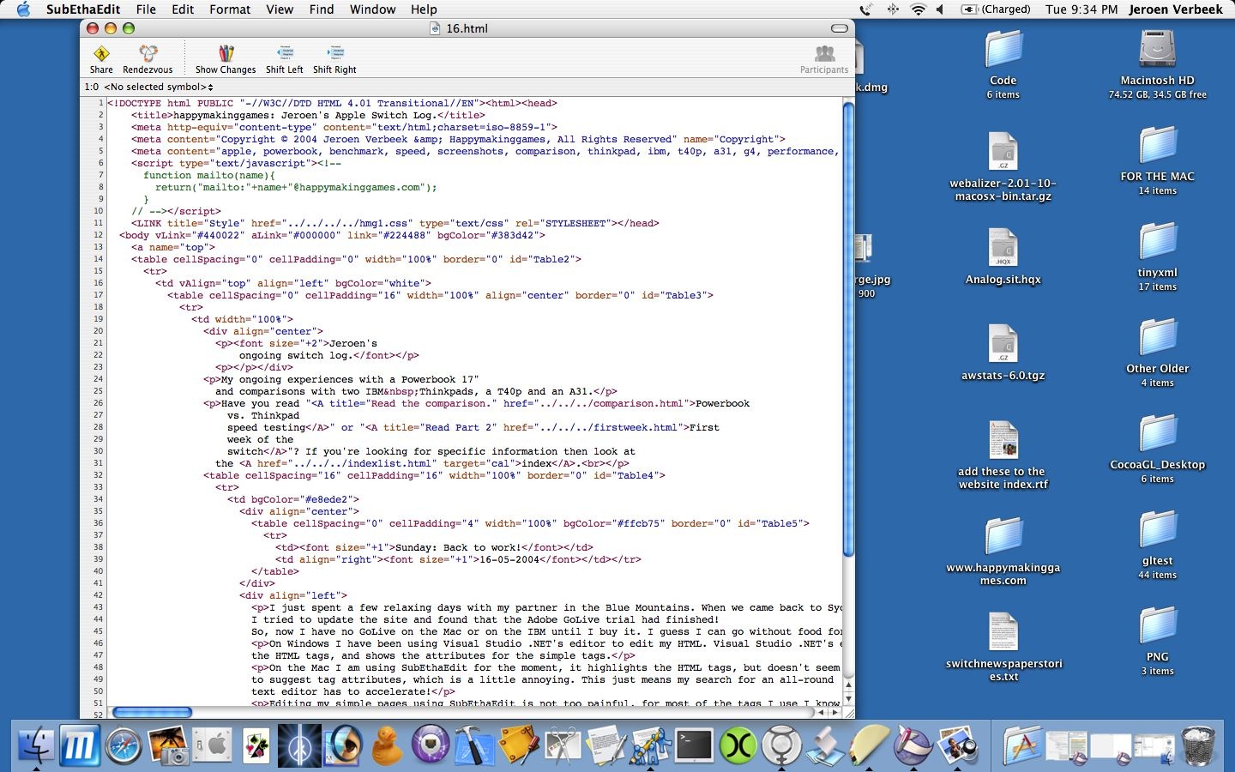
Task: Click the Shift Left toolbar icon
Action: click(284, 59)
